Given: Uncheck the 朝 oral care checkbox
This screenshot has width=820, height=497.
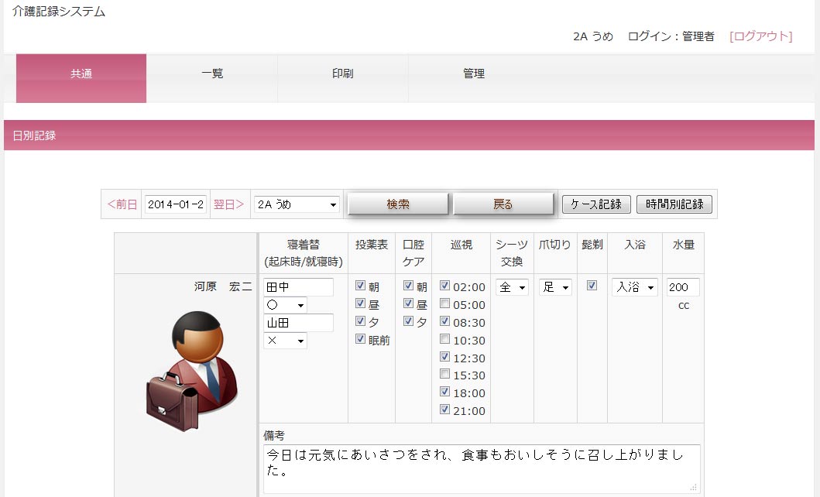Looking at the screenshot, I should click(408, 286).
